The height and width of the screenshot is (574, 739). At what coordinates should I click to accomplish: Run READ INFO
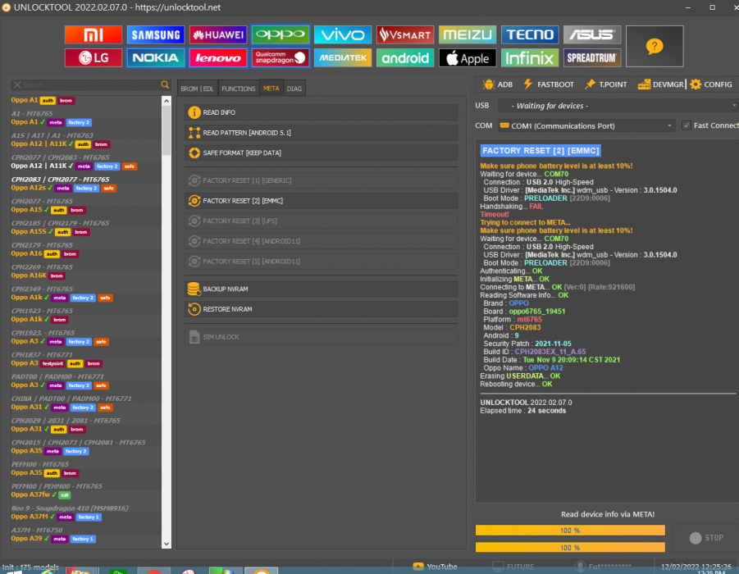[x=321, y=112]
